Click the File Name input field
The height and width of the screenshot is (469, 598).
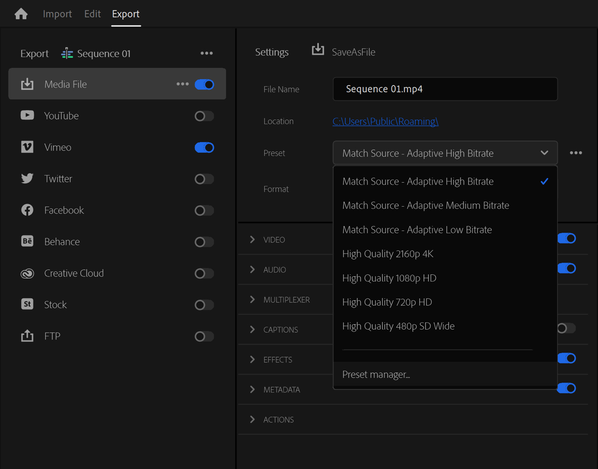[x=445, y=90]
